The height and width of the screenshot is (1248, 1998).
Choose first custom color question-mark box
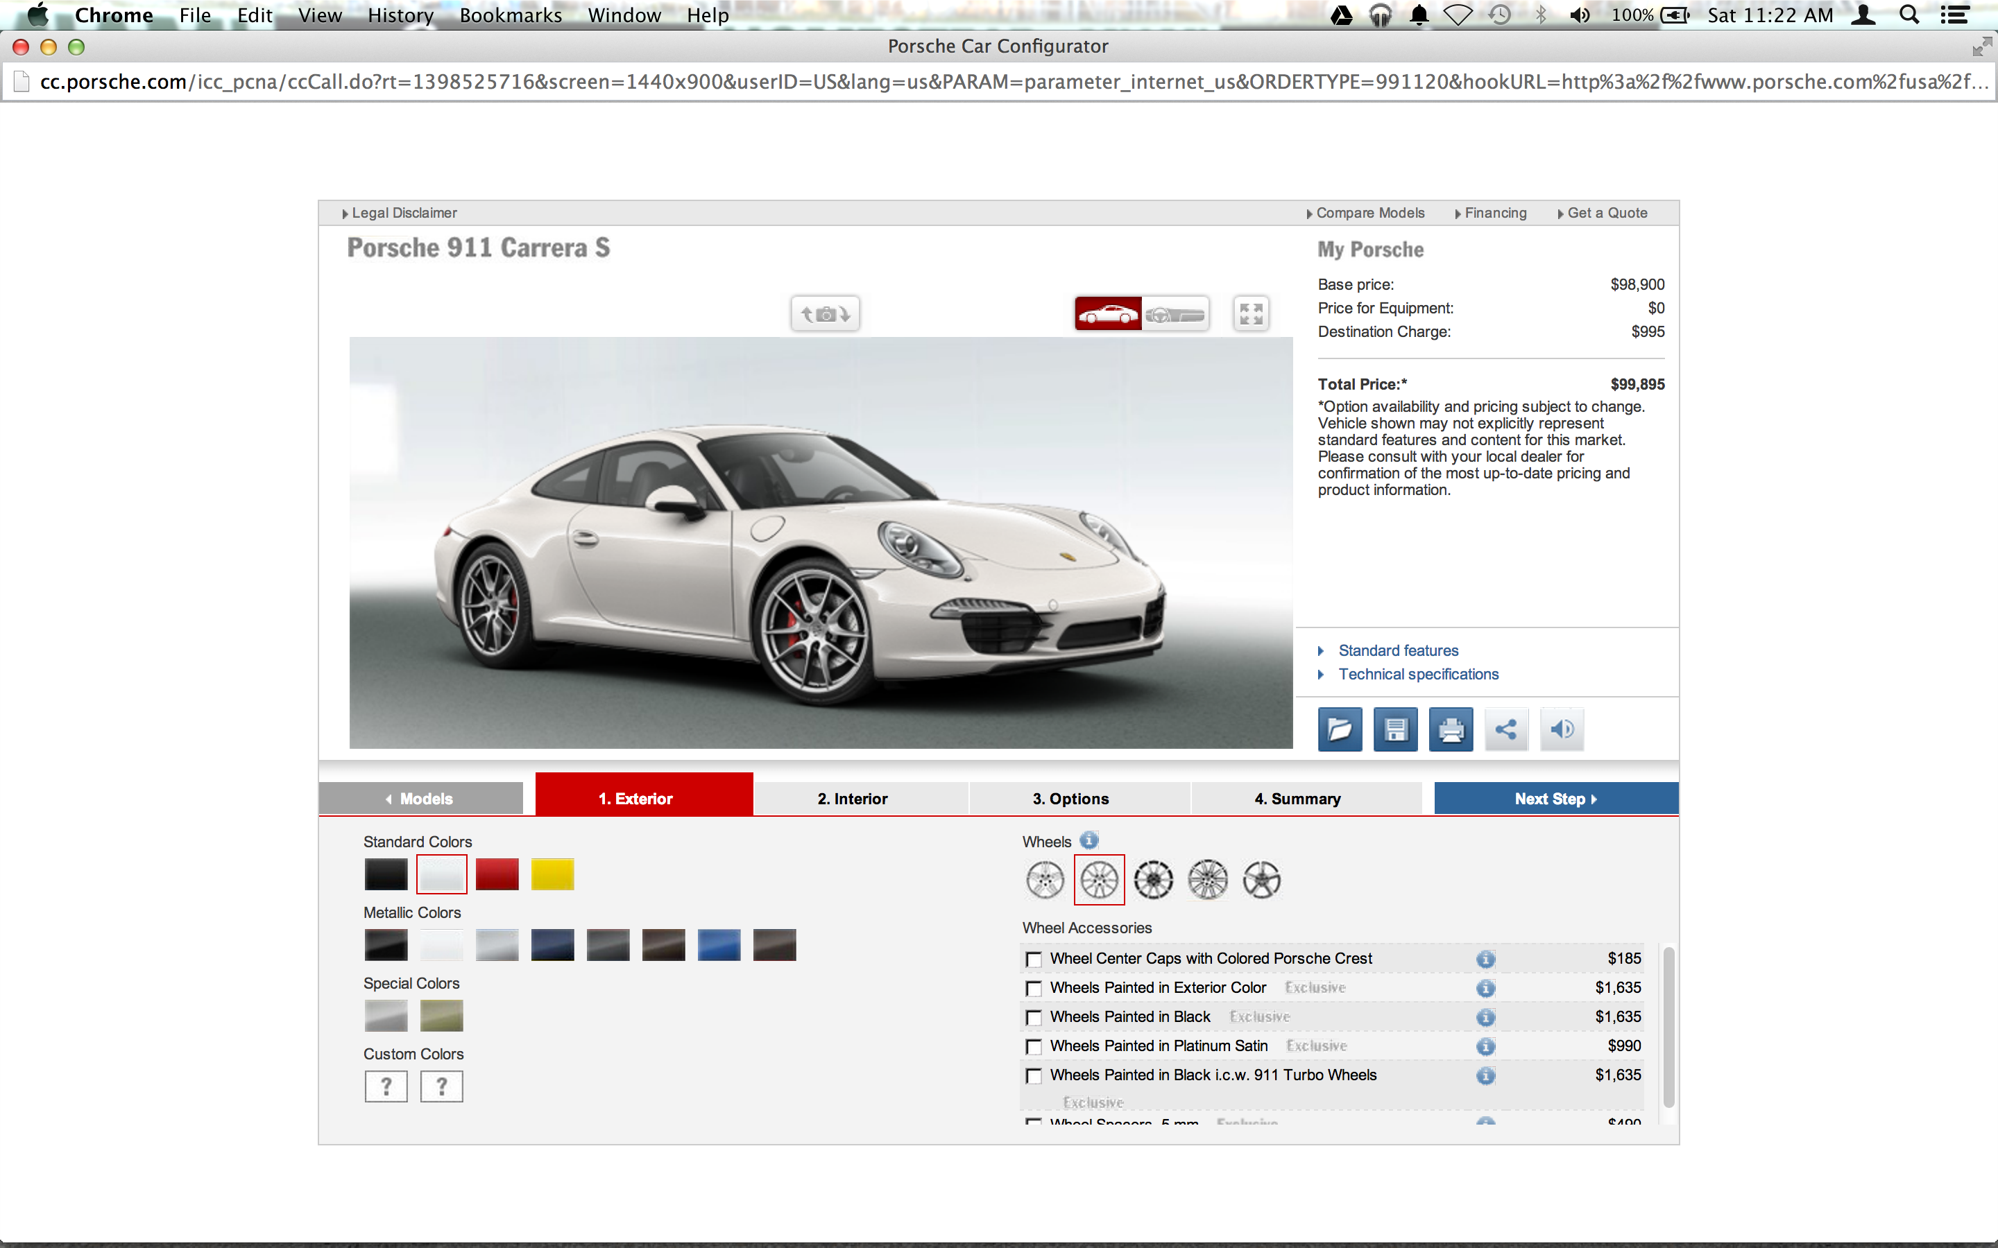point(386,1086)
